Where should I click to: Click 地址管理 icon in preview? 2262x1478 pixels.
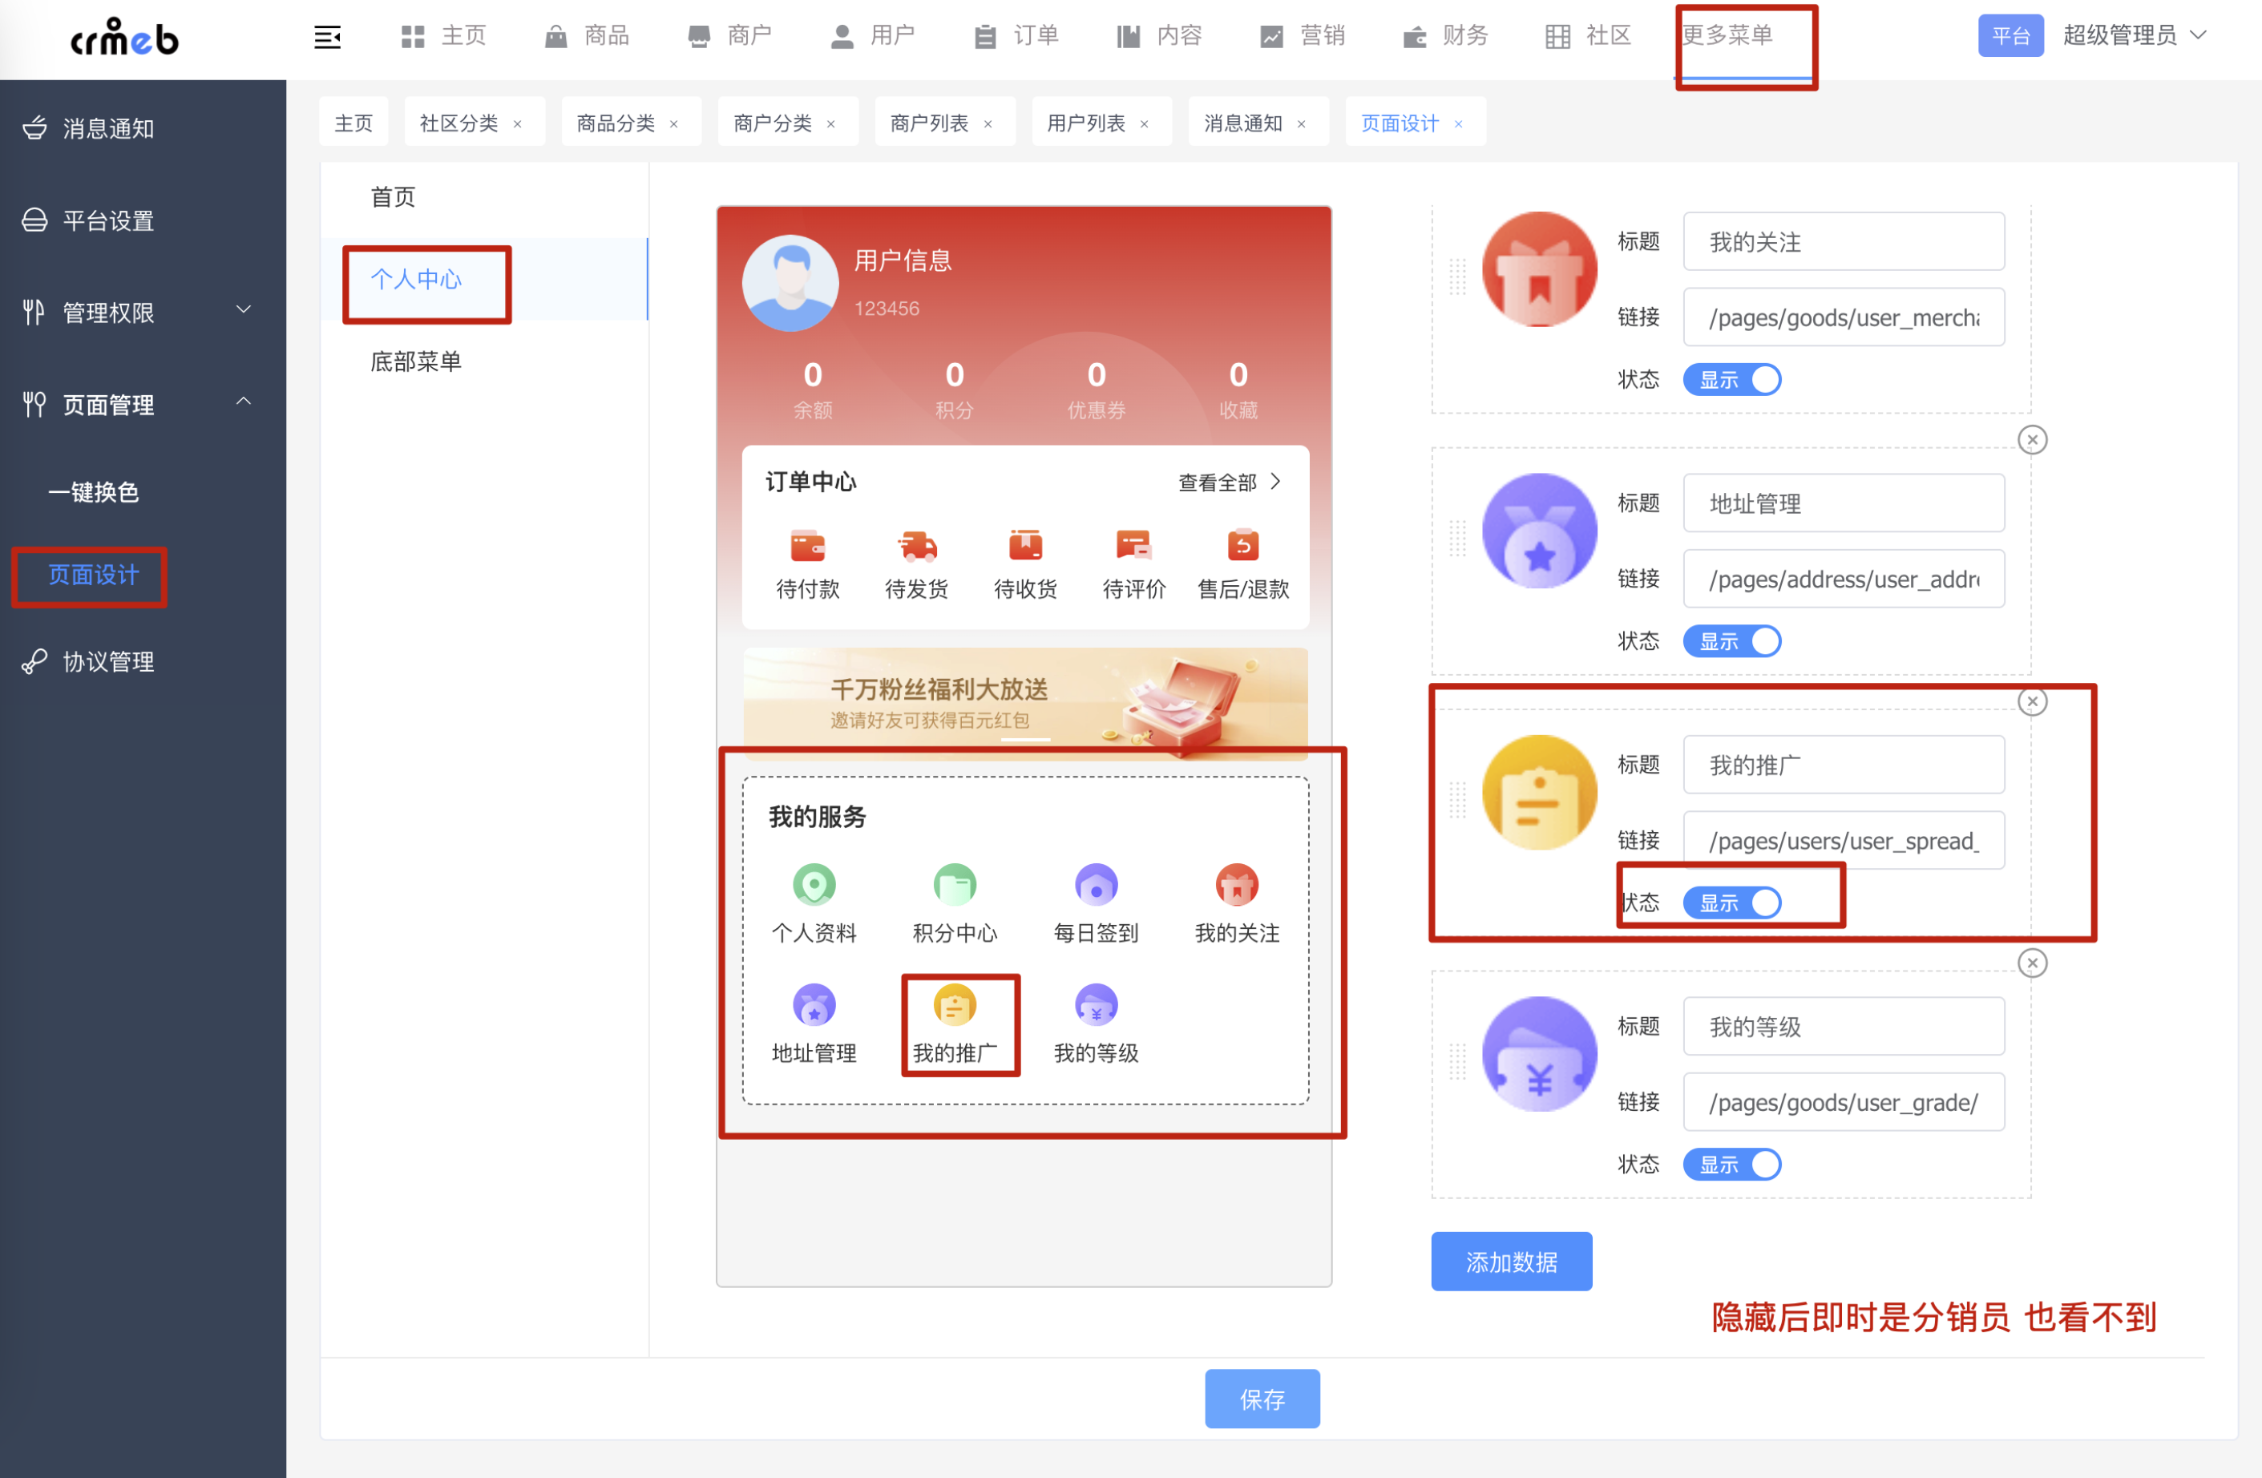(814, 1004)
